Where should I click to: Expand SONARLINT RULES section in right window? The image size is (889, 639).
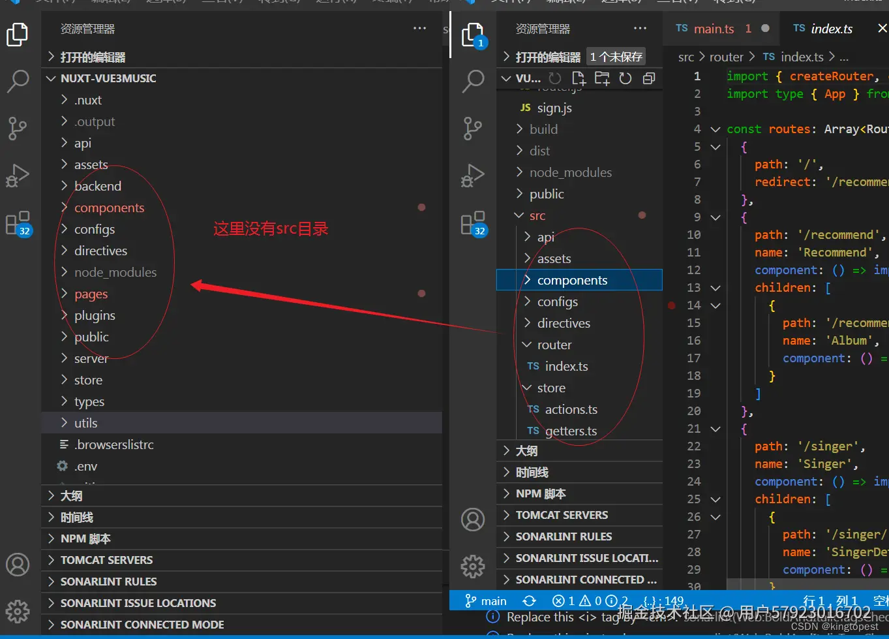coord(579,537)
